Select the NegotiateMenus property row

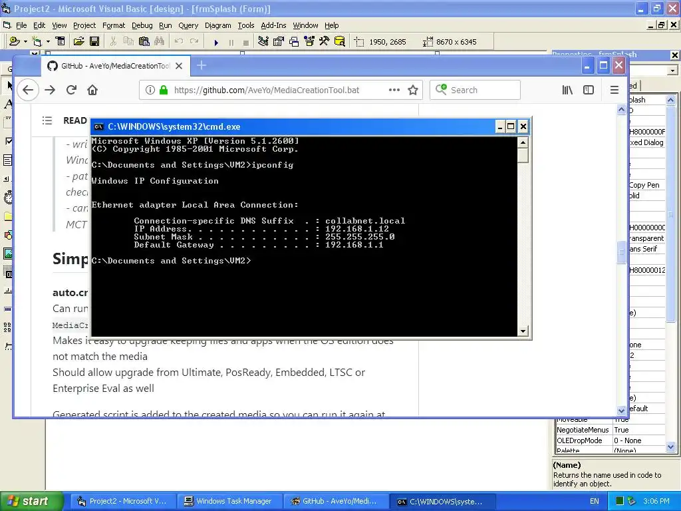pos(611,430)
